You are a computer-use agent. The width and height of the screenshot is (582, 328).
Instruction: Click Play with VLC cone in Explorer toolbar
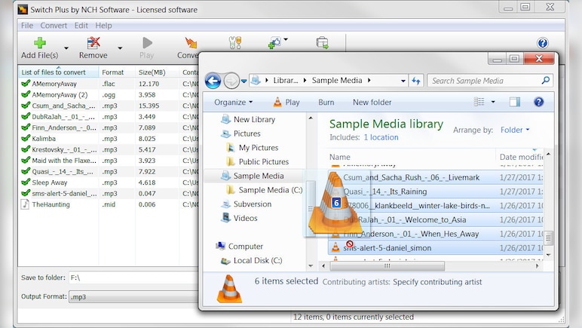point(286,102)
